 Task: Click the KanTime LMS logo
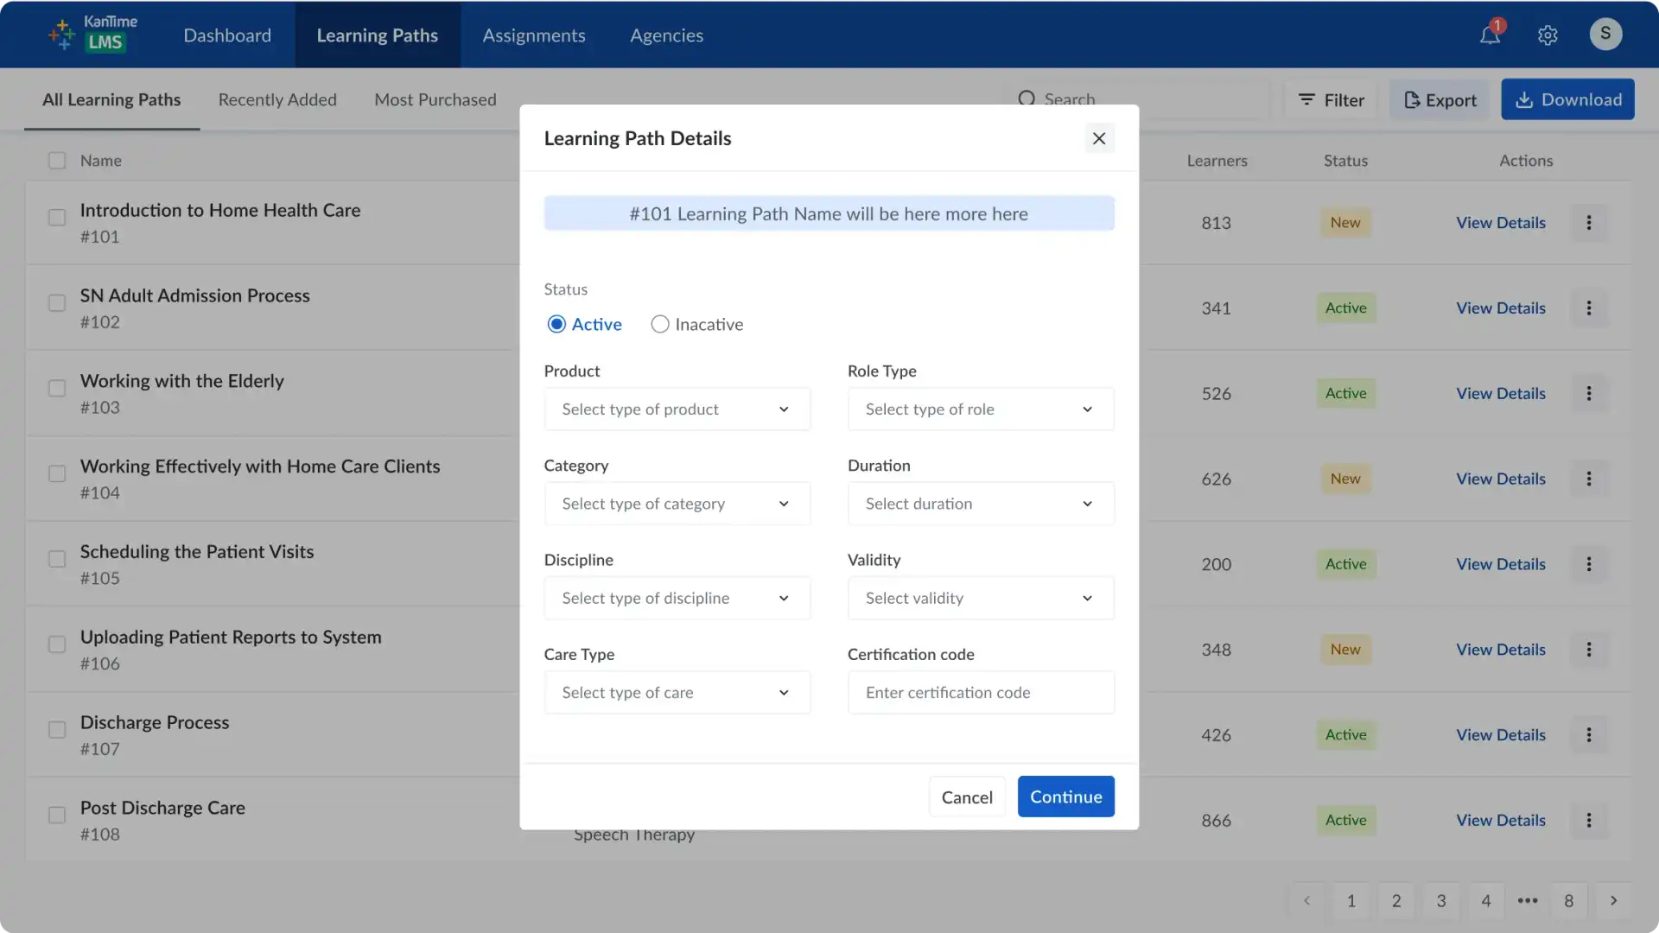(x=93, y=34)
